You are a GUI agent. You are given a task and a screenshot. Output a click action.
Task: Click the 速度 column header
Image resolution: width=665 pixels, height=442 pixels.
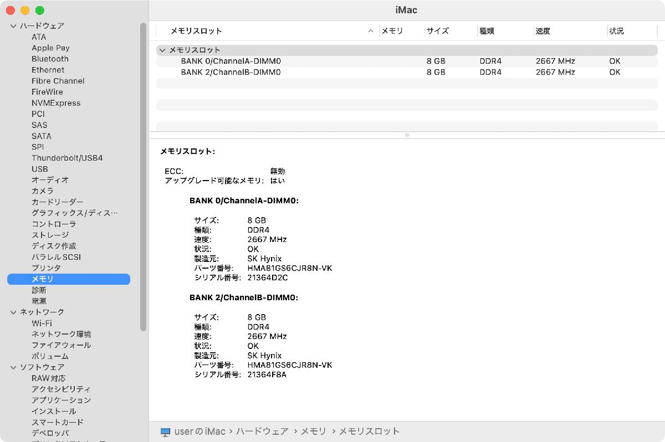[543, 31]
